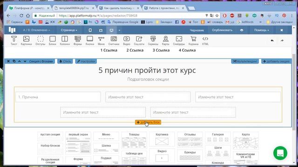Open the device preview dropdown arrow
The image size is (298, 167).
coord(119,30)
